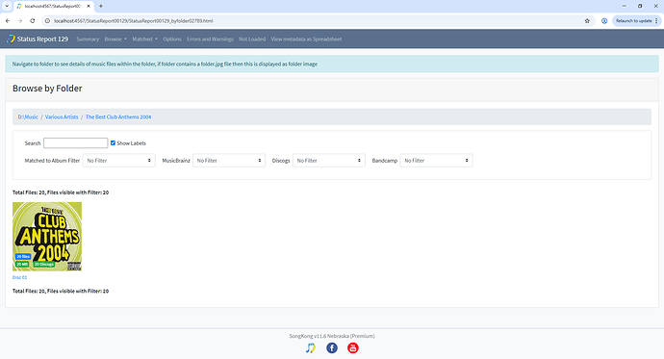The height and width of the screenshot is (359, 664).
Task: Click inside the Search text field
Action: 75,143
